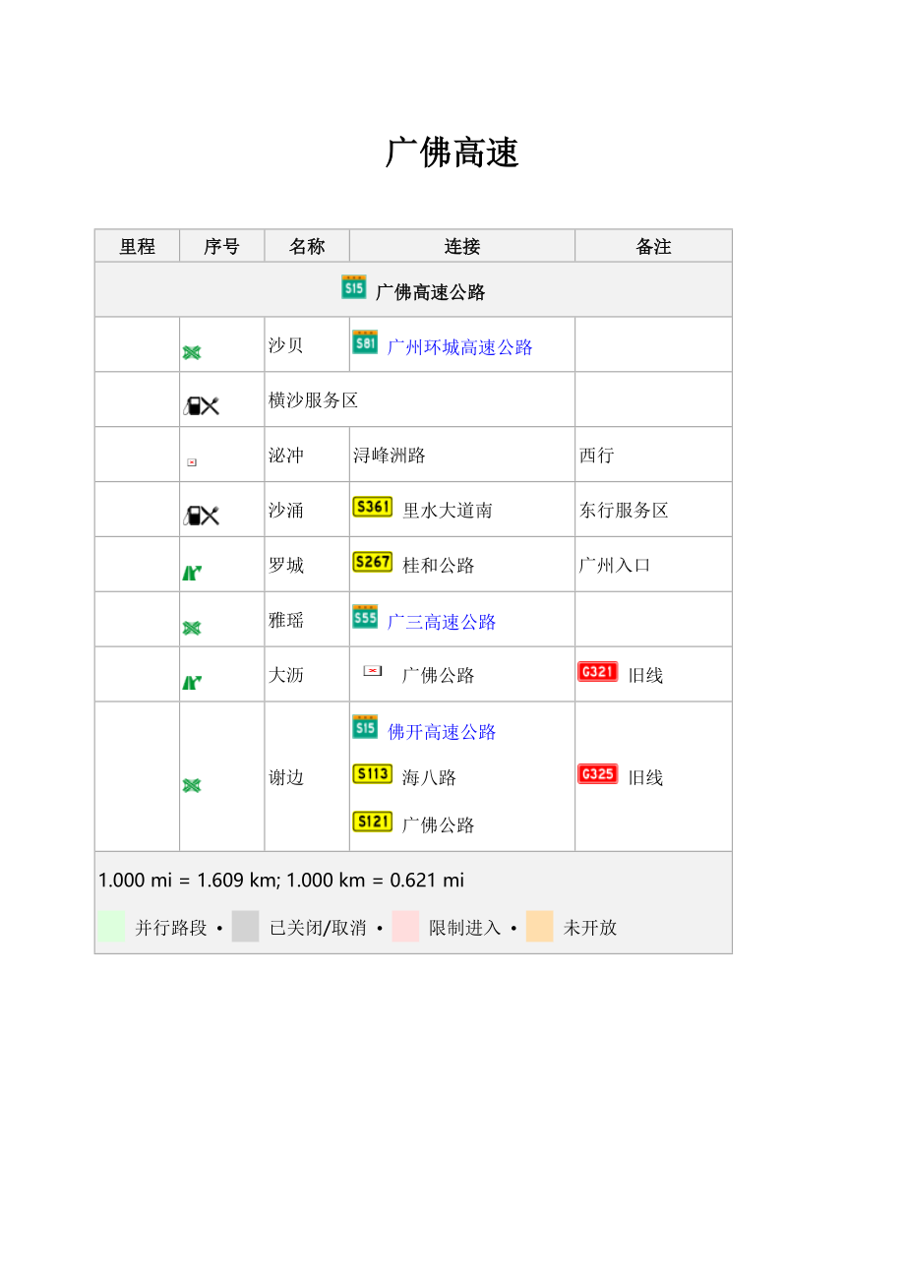The image size is (905, 1281).
Task: Click the yellow S113 road shield
Action: tap(372, 774)
